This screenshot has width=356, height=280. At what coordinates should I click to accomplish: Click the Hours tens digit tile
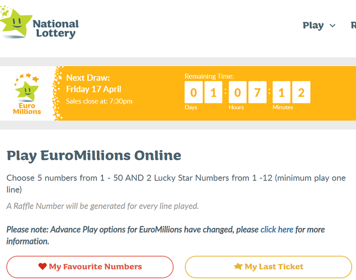[x=238, y=92]
